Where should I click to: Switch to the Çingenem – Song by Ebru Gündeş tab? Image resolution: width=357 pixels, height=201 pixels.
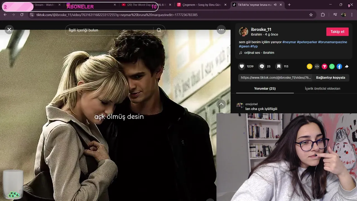click(202, 5)
